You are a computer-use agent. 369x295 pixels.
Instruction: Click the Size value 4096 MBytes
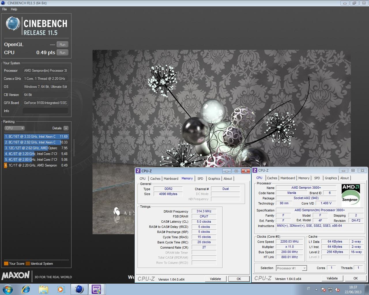coord(168,194)
